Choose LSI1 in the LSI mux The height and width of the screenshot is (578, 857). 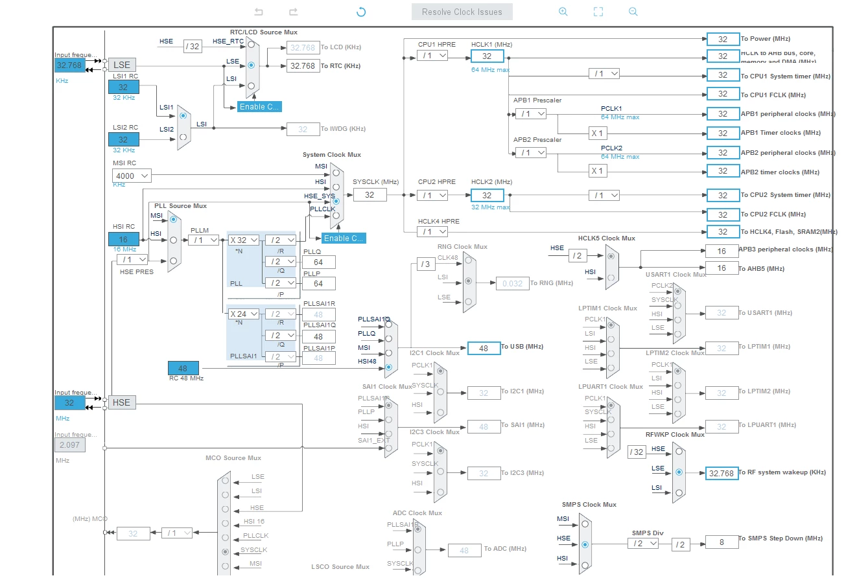(x=183, y=115)
